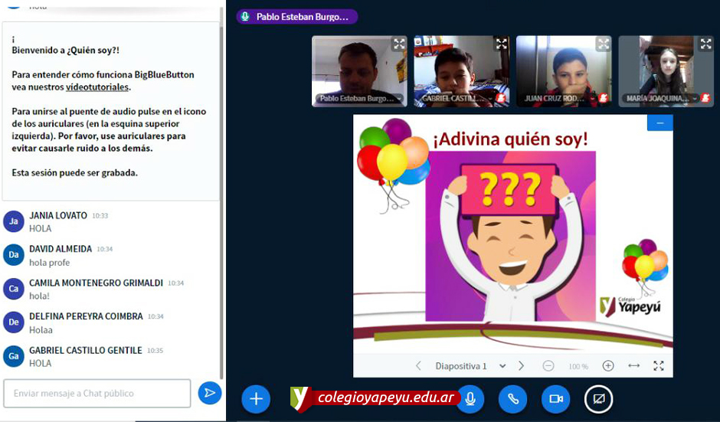Image resolution: width=720 pixels, height=422 pixels.
Task: Mute the microphone
Action: click(x=470, y=399)
